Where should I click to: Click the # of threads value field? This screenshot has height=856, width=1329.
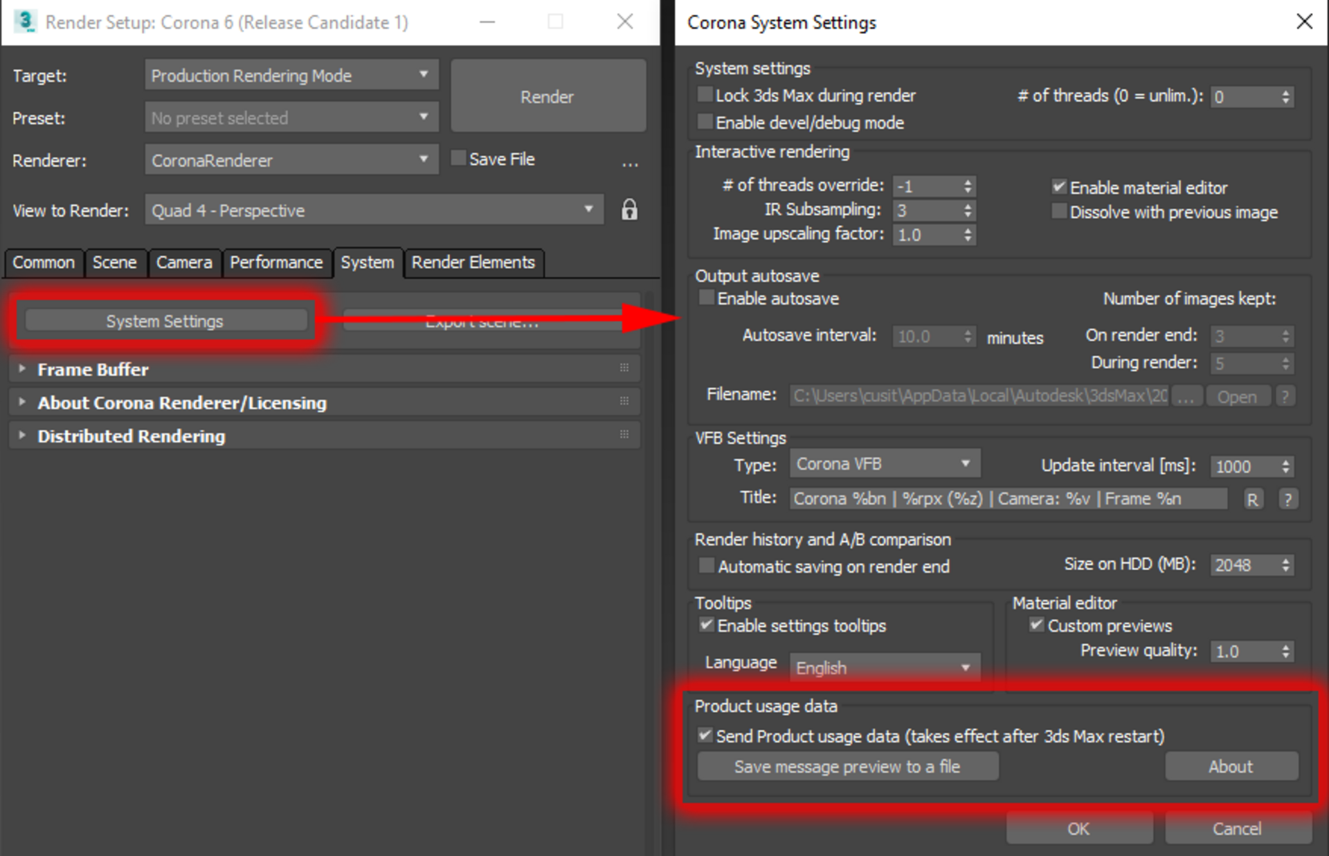click(1245, 96)
